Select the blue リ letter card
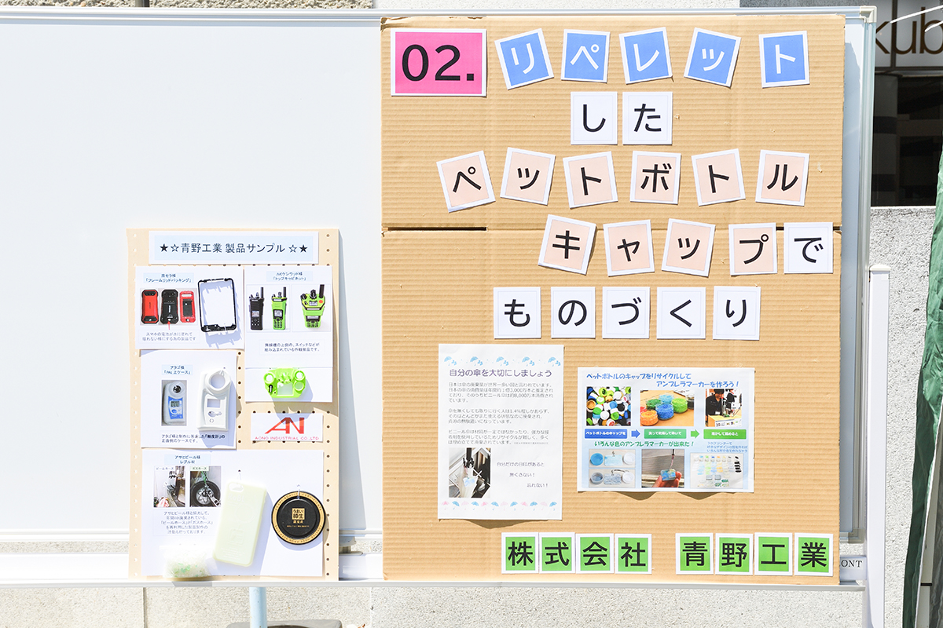 [524, 59]
